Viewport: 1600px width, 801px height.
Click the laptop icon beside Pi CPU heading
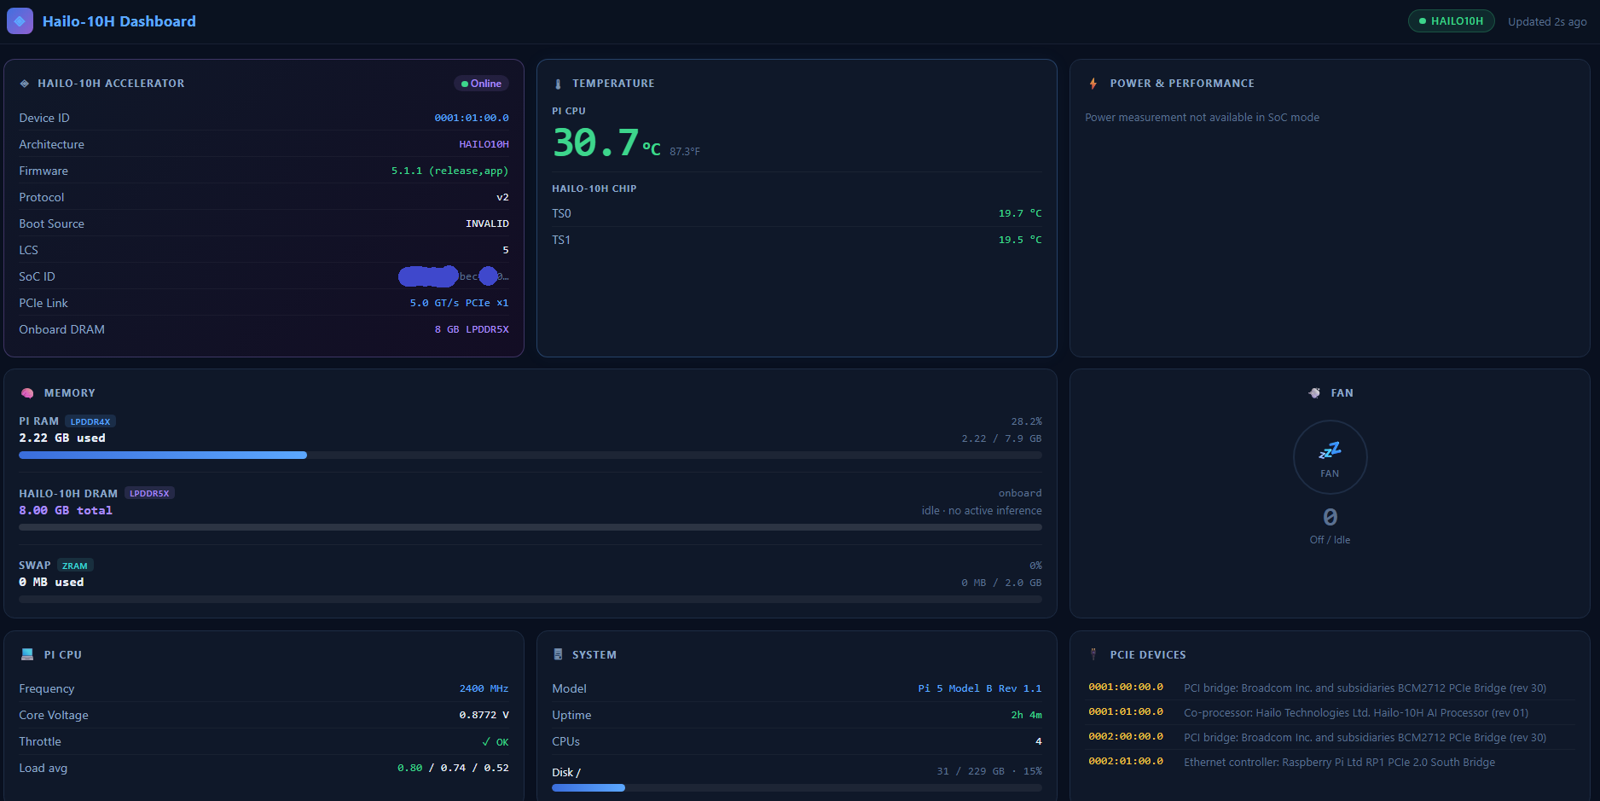tap(27, 655)
